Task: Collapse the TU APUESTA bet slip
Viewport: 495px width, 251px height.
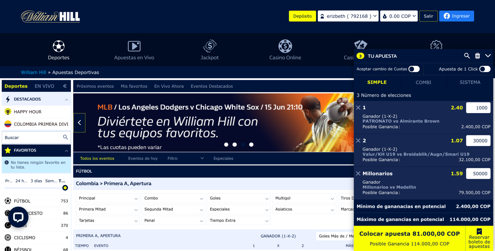Action: (x=488, y=56)
